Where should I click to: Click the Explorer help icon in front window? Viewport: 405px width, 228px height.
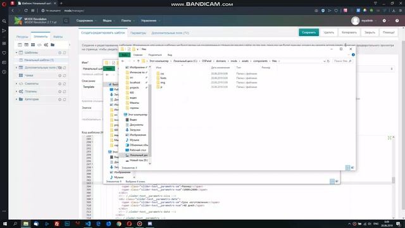353,55
